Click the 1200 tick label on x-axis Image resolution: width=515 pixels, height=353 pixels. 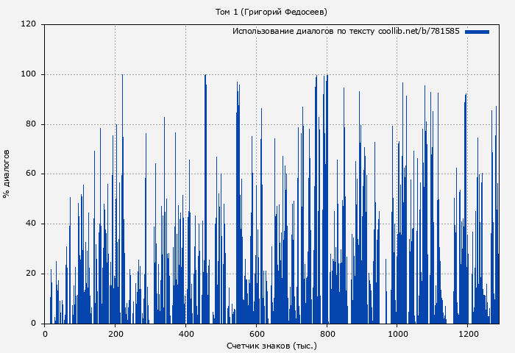(468, 333)
